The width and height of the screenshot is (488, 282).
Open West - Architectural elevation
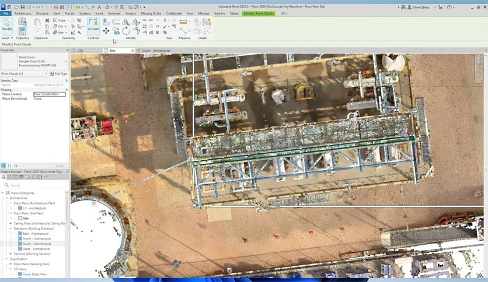36,249
